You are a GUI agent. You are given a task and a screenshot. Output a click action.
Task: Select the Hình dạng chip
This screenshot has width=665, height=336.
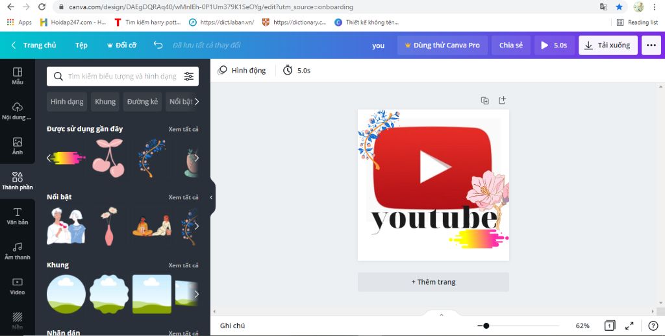(67, 102)
